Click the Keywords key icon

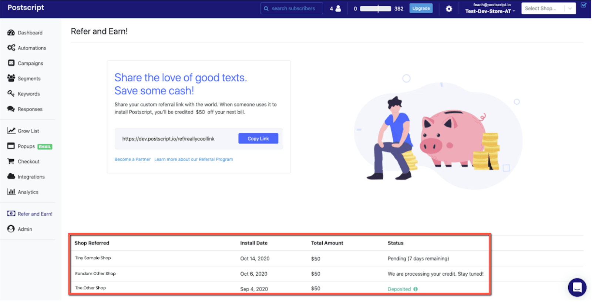[11, 93]
